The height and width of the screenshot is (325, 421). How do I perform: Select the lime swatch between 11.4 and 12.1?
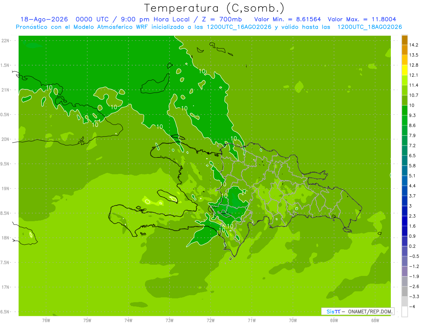tap(405, 80)
